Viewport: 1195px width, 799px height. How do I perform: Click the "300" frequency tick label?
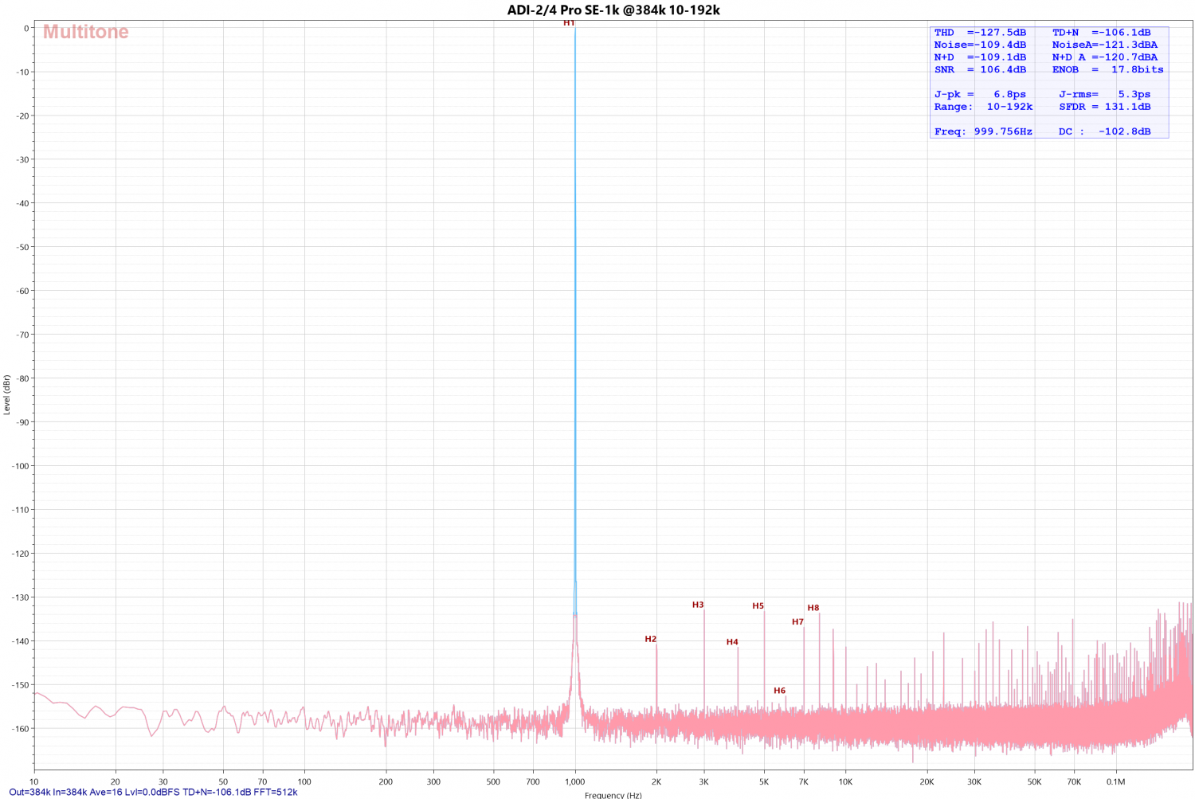pos(433,781)
